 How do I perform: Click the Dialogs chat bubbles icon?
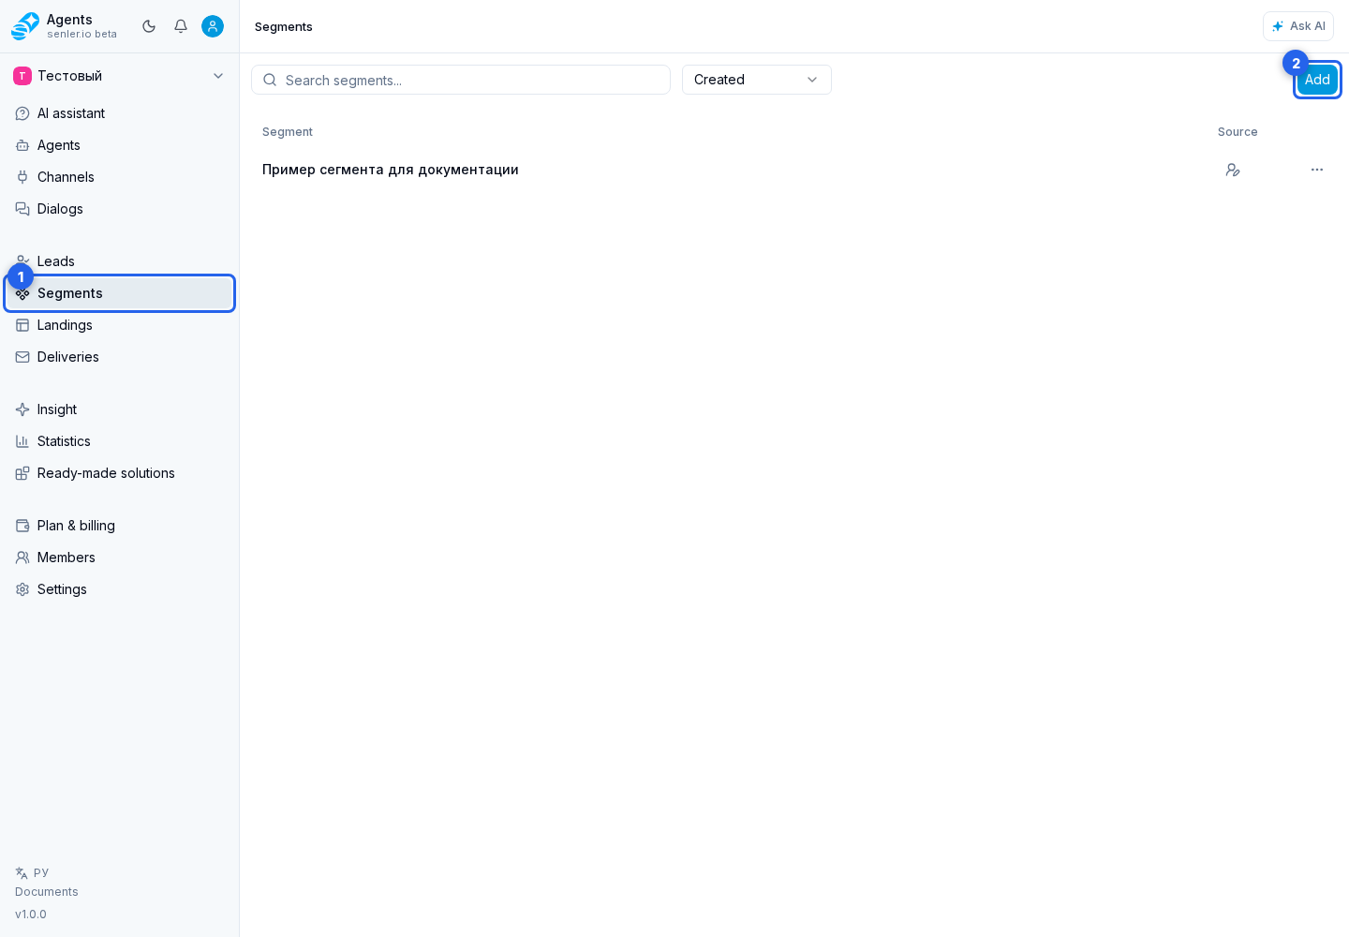tap(22, 209)
